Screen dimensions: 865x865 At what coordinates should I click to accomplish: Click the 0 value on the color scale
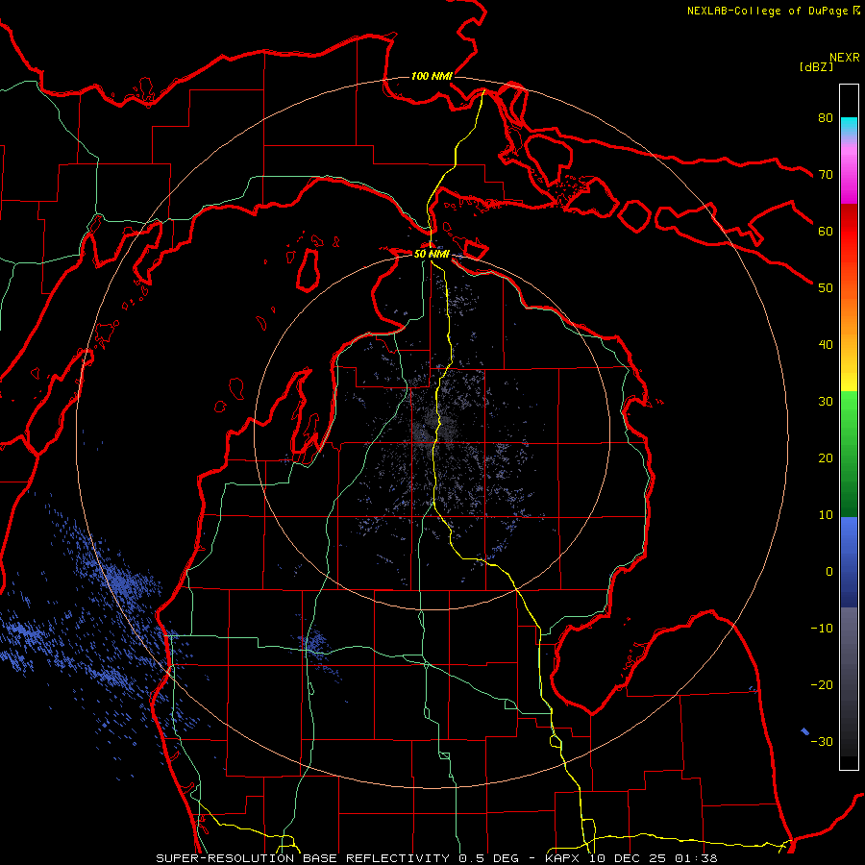click(829, 572)
